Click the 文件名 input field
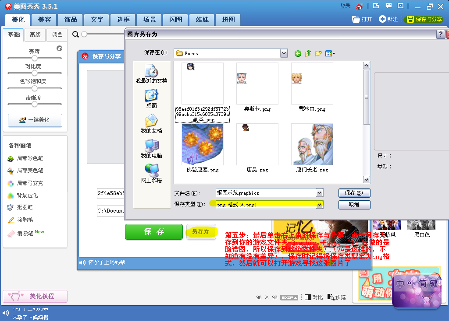The image size is (449, 321). coord(266,193)
